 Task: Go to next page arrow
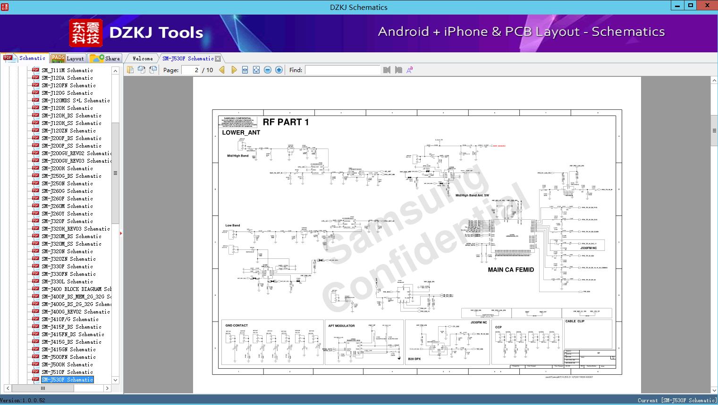(x=234, y=70)
